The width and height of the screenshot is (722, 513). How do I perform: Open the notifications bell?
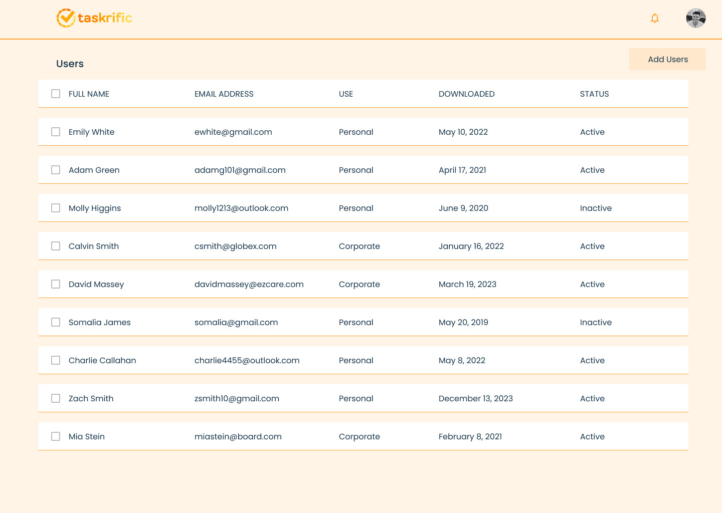click(655, 19)
